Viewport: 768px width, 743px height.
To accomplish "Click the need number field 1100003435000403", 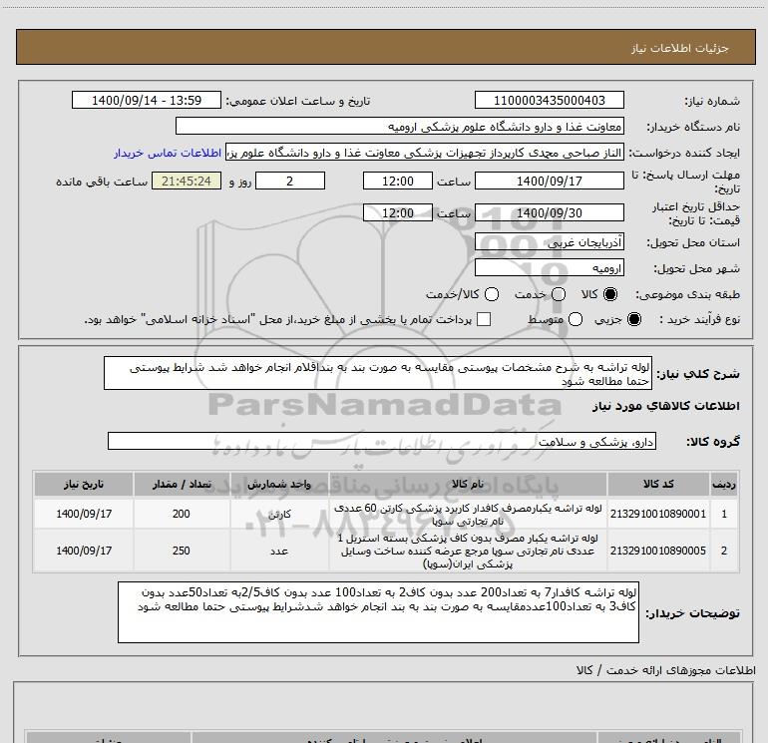I will (549, 100).
